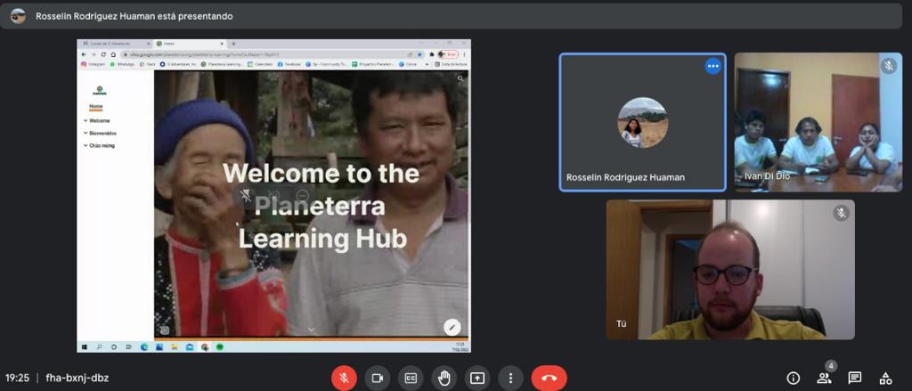Raise your hand in the meeting
This screenshot has height=391, width=912.
click(444, 379)
